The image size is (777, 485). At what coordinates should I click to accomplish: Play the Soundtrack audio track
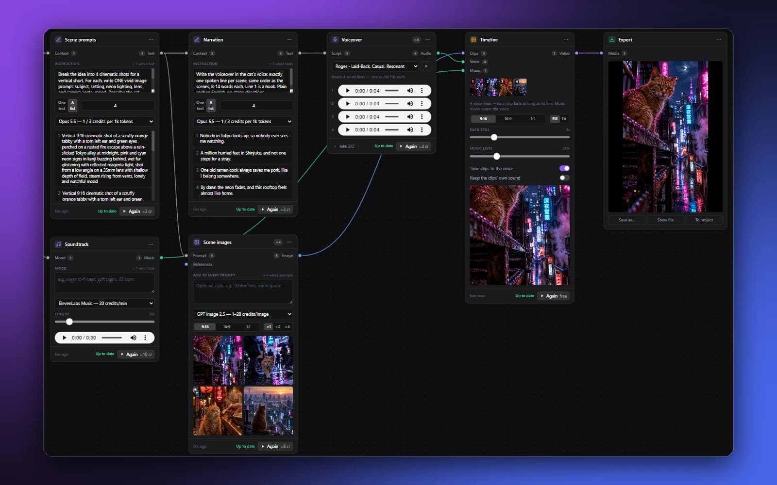[x=64, y=338]
